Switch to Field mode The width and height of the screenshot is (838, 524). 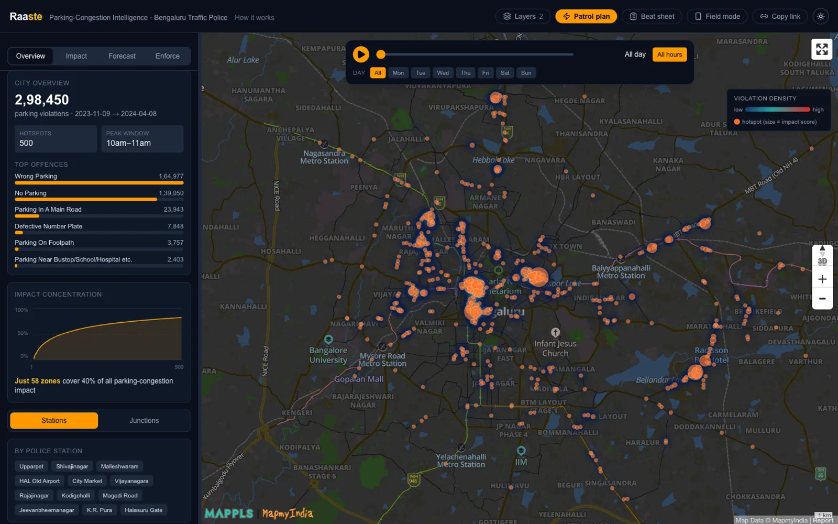[717, 16]
